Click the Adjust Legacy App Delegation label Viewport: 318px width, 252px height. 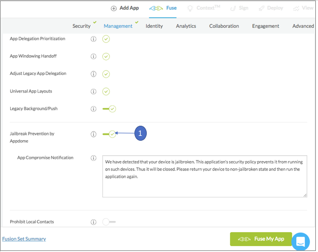[38, 73]
